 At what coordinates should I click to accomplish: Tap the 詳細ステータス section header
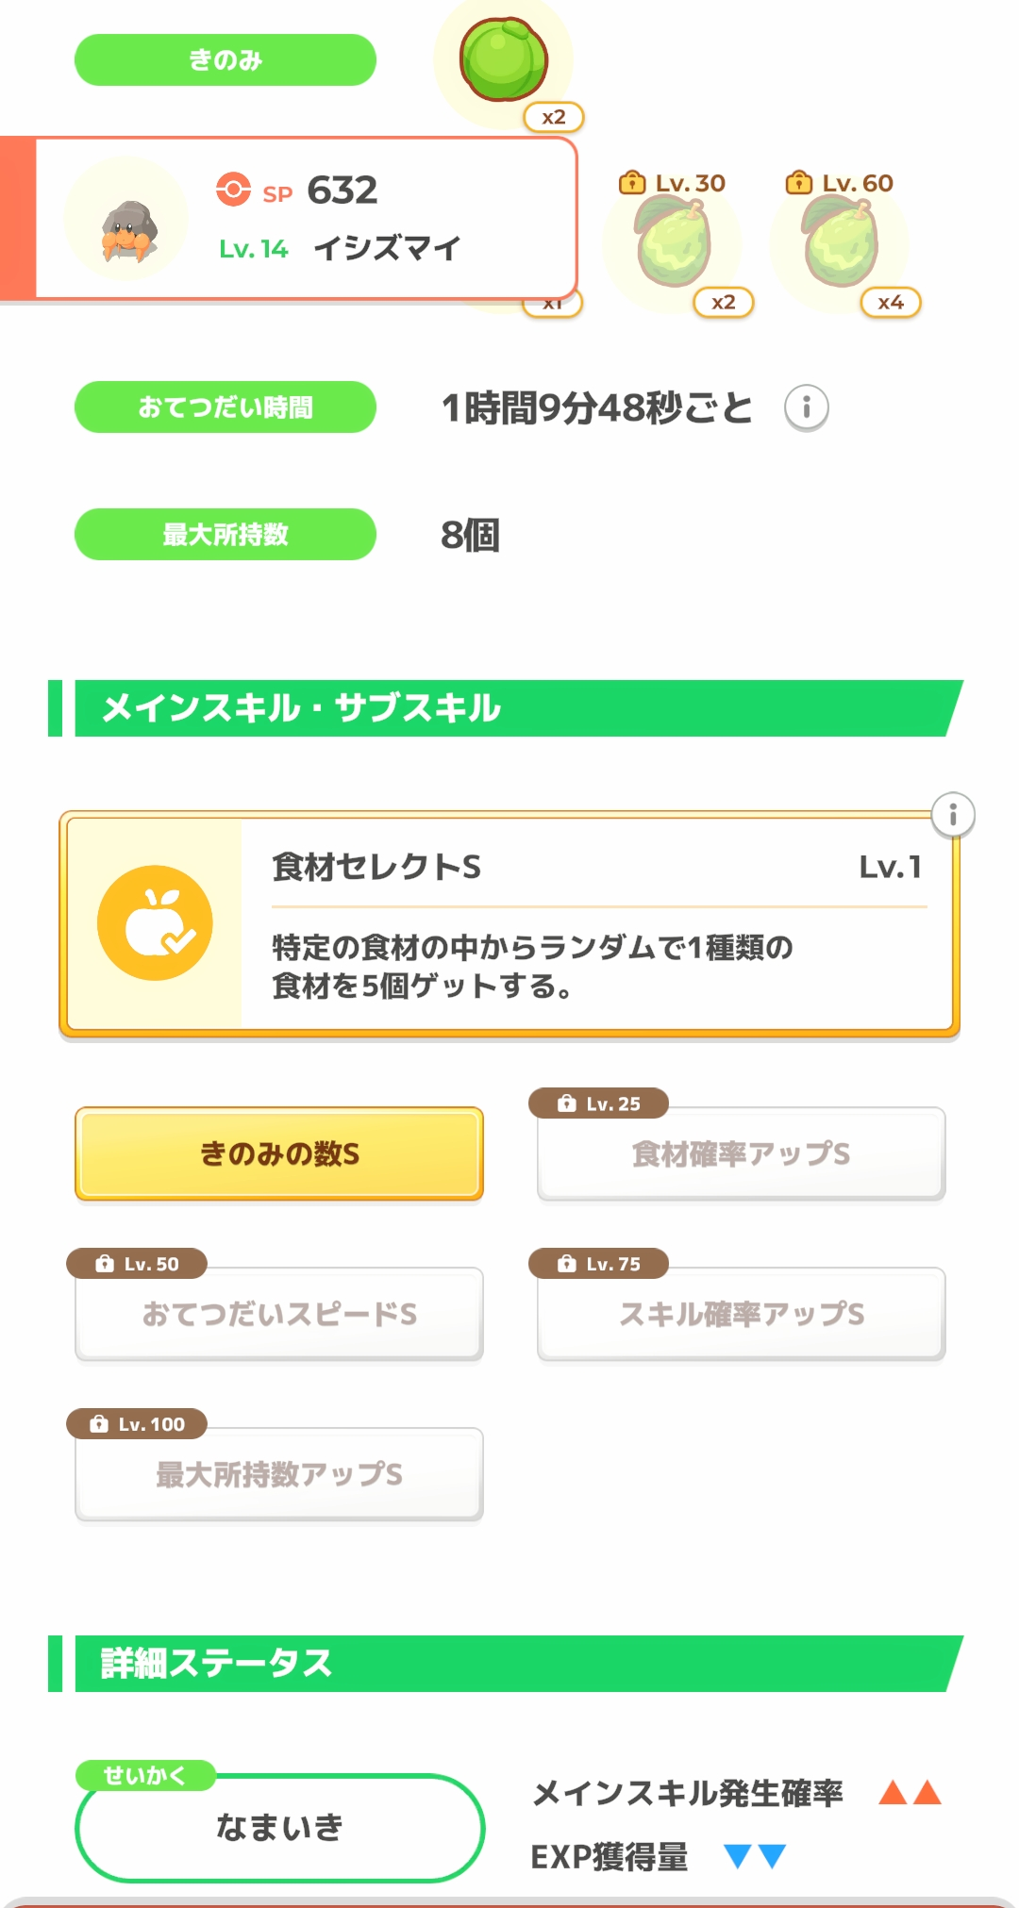click(x=509, y=1664)
